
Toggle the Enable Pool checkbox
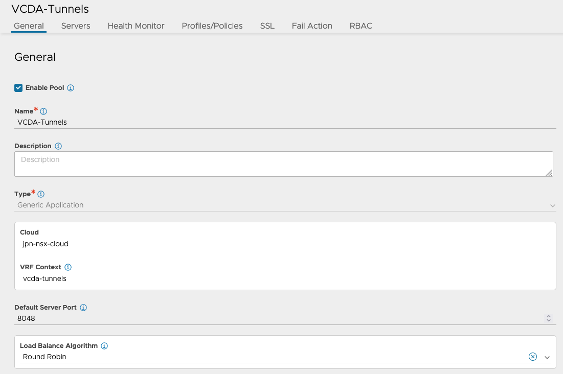18,88
